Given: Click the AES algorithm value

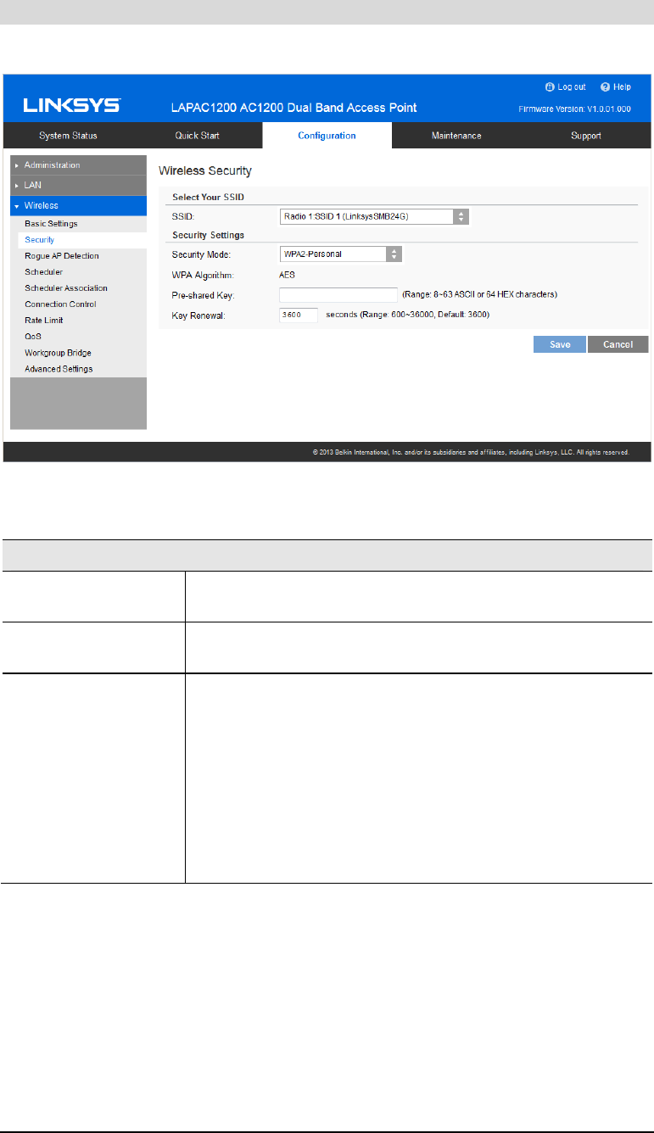Looking at the screenshot, I should [x=288, y=274].
